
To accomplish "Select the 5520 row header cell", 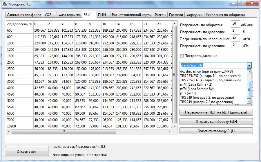I will tap(20, 107).
